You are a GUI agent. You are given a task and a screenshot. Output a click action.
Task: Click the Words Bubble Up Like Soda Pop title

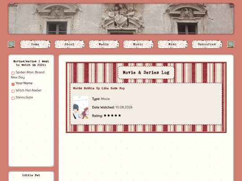point(99,88)
